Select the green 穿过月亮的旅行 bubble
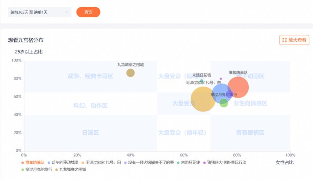The image size is (313, 180). pyautogui.click(x=224, y=103)
